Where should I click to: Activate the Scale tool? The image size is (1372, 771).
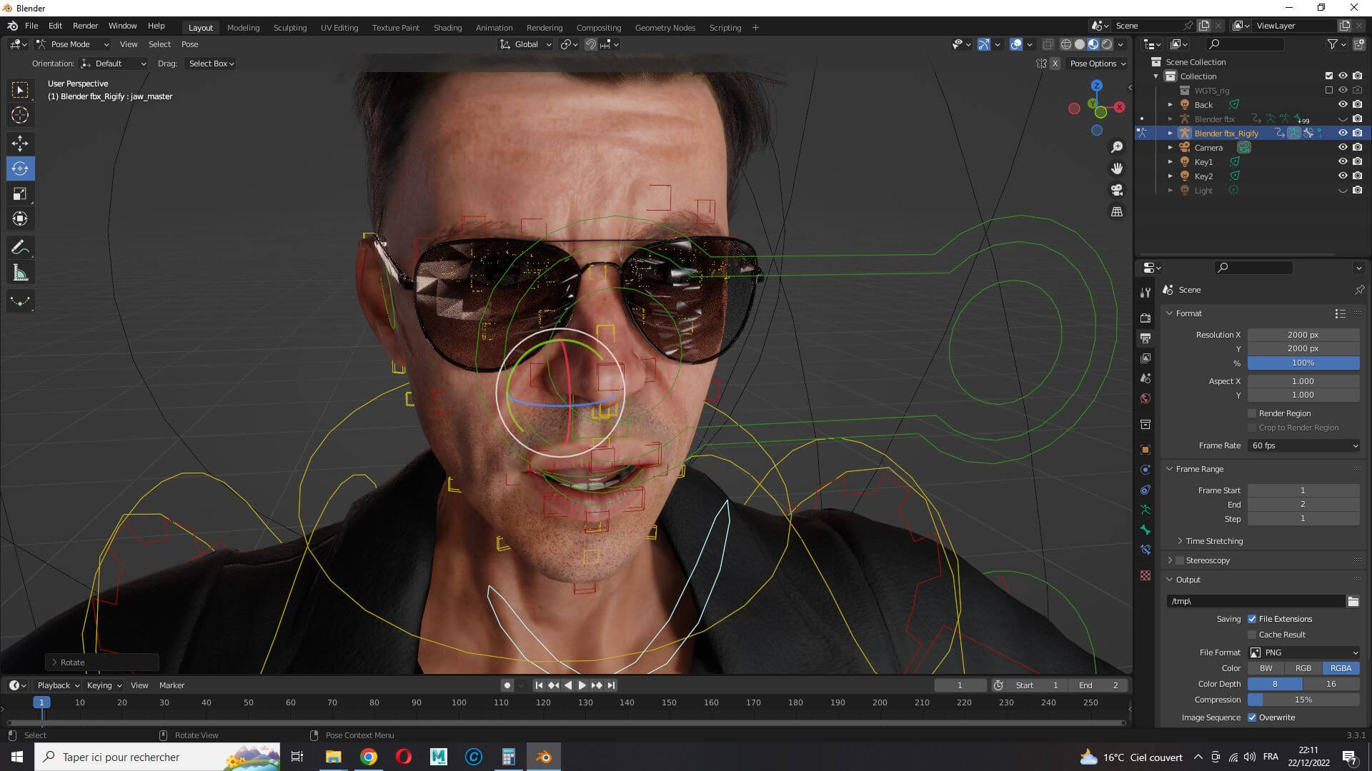point(20,193)
